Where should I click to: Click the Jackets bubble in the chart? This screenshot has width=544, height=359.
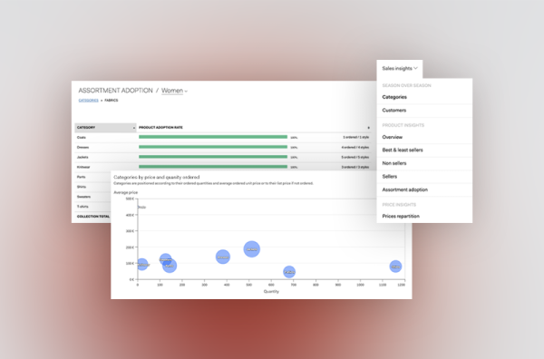pyautogui.click(x=252, y=249)
